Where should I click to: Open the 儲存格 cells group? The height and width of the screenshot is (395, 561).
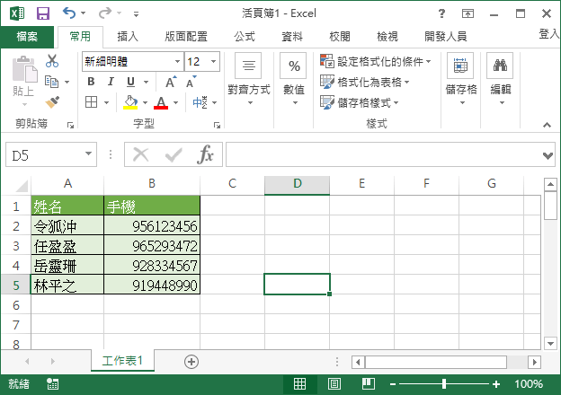(x=461, y=79)
